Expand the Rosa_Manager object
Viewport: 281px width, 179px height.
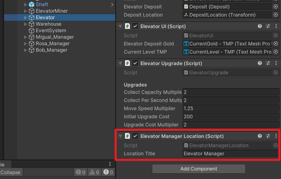(x=25, y=44)
